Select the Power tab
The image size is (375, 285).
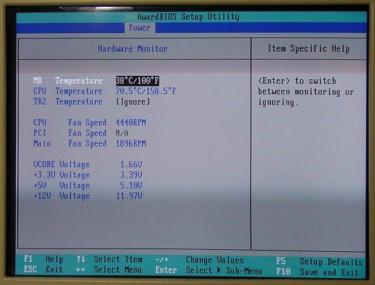[140, 28]
